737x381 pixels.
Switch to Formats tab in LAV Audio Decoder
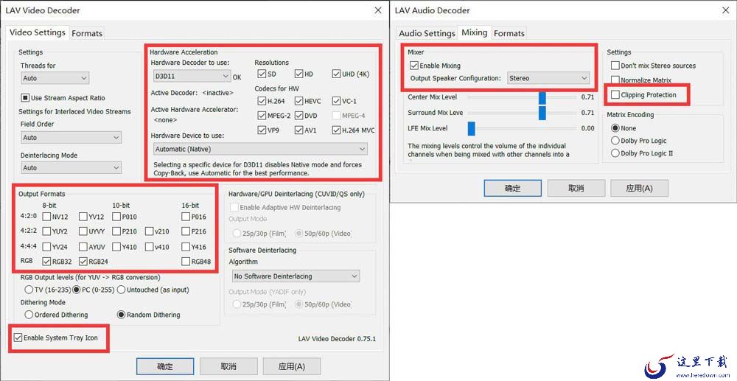coord(509,33)
